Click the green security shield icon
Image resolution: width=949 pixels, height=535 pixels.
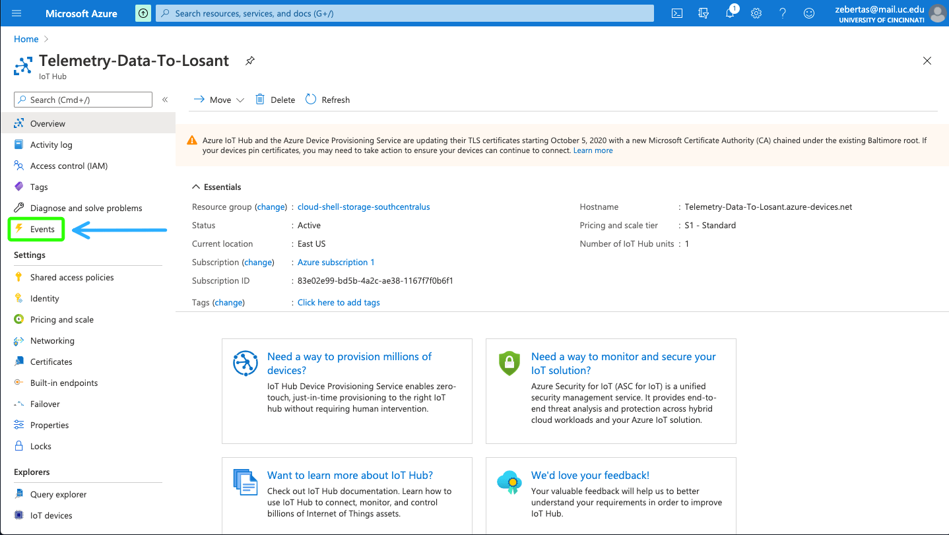pos(509,363)
